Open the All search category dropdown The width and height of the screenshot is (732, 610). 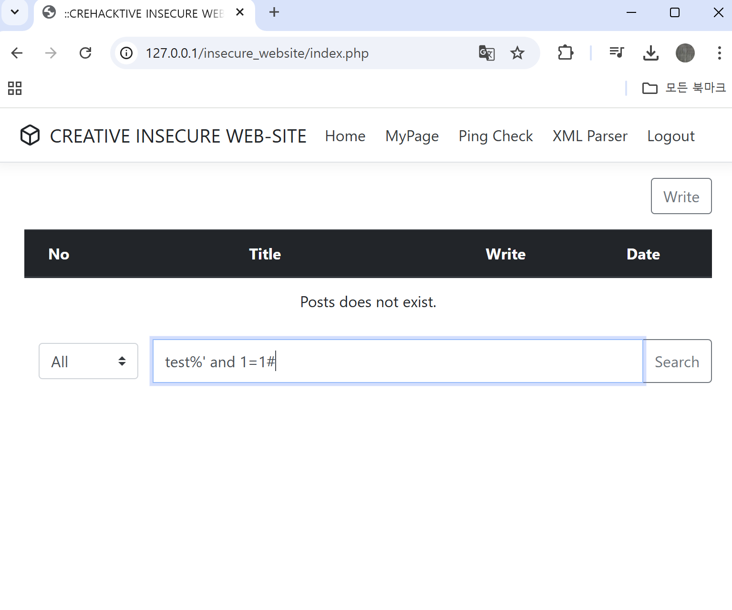pyautogui.click(x=88, y=361)
